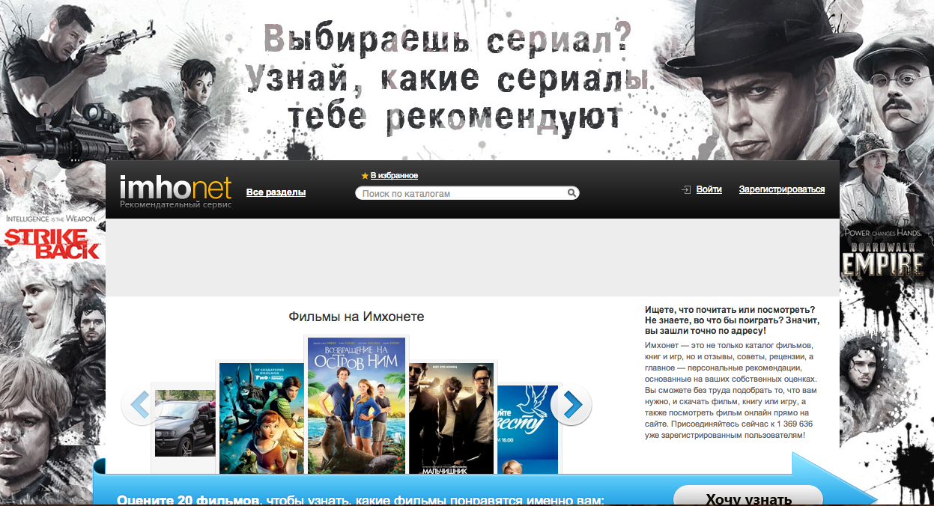Click Ищете, что почитать или посмотреть heading
The width and height of the screenshot is (934, 506).
point(733,320)
